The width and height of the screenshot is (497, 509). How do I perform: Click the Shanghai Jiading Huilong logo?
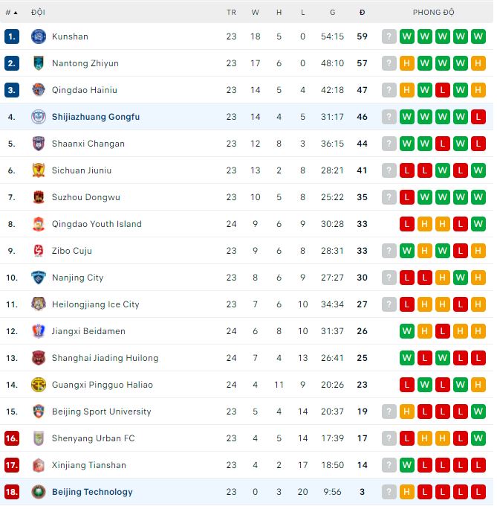coord(39,358)
